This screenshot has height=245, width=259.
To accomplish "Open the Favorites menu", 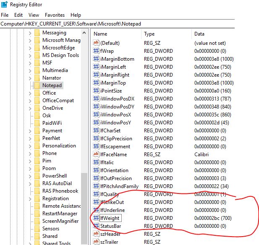I will coord(55,15).
